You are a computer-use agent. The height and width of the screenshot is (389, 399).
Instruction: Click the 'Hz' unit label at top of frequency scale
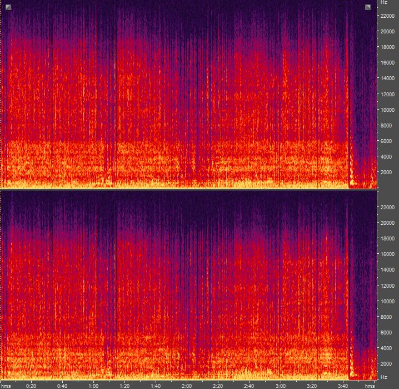[x=384, y=2]
